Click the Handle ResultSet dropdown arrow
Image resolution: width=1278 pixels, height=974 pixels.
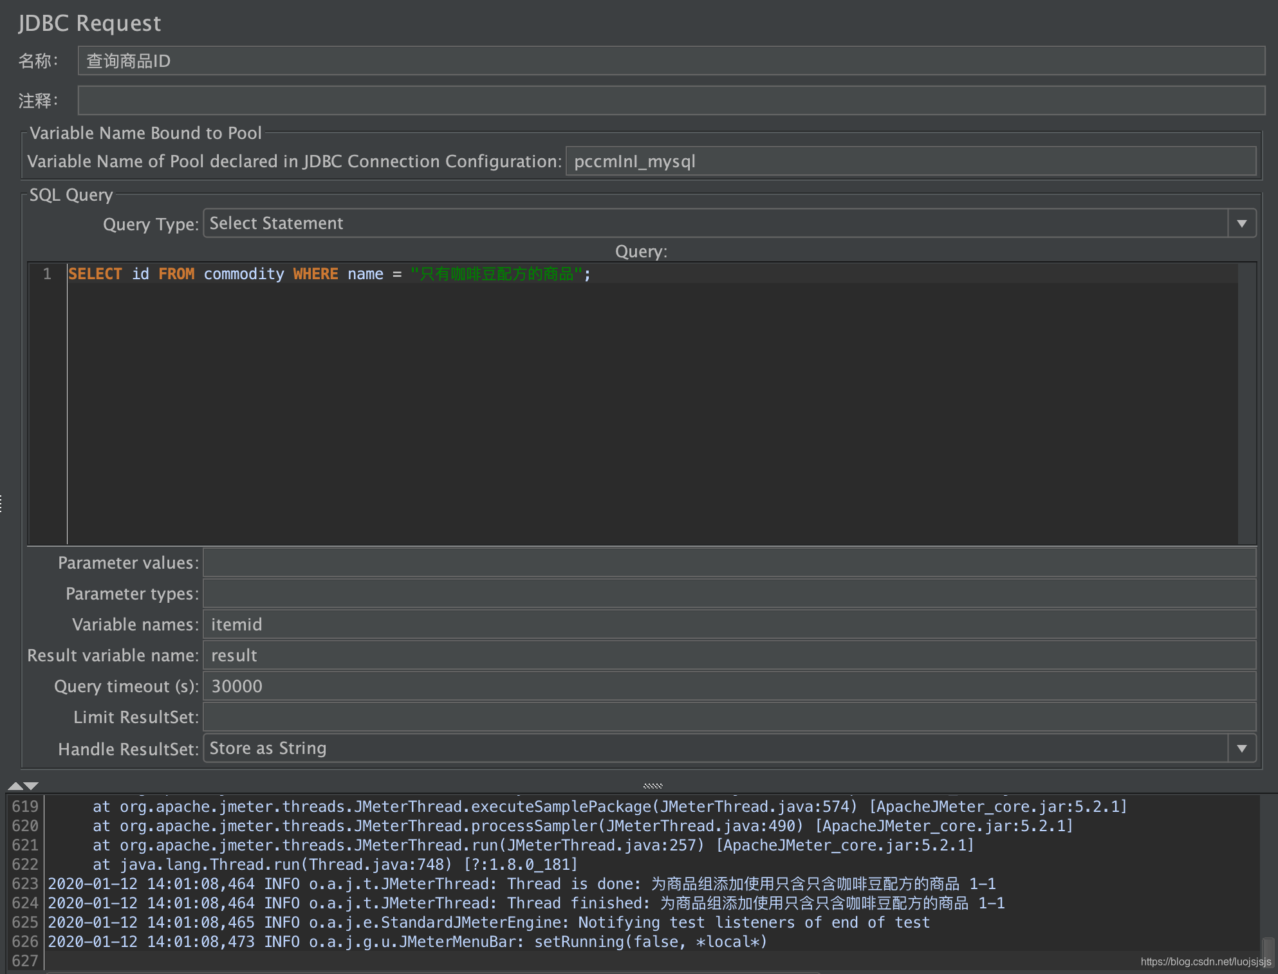click(x=1242, y=748)
